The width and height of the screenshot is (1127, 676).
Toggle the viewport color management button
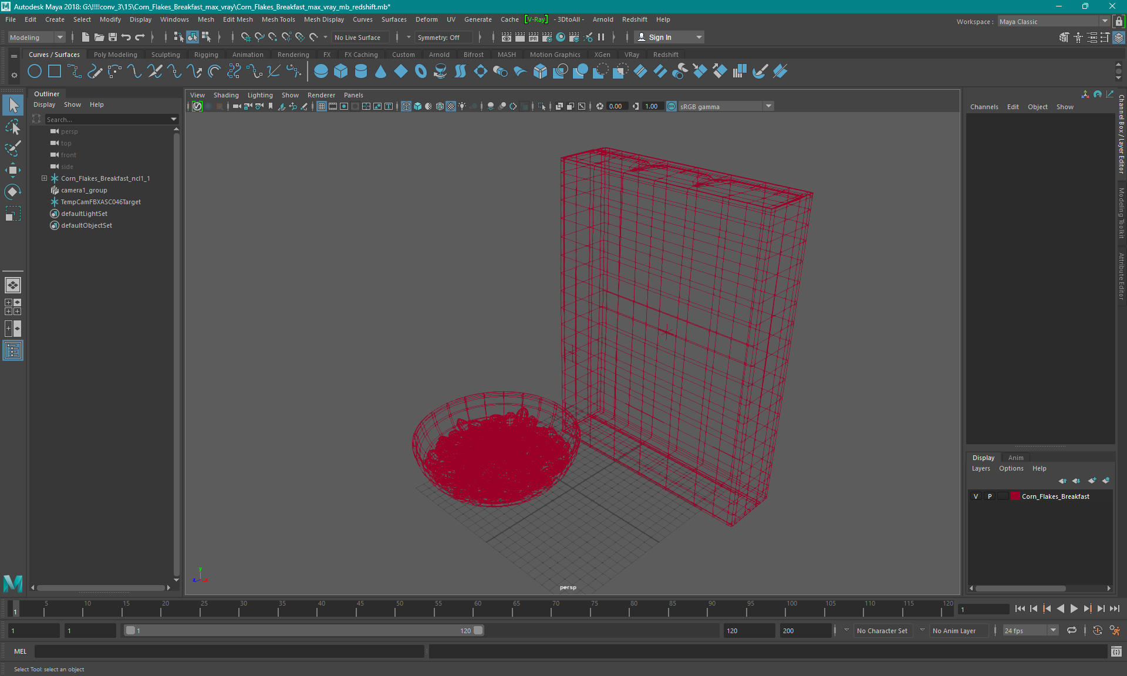[x=672, y=106]
